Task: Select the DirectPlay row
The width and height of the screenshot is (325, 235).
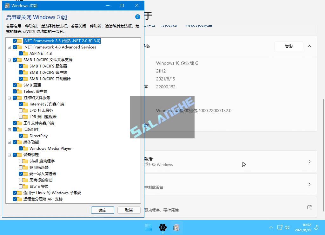Action: pyautogui.click(x=38, y=136)
